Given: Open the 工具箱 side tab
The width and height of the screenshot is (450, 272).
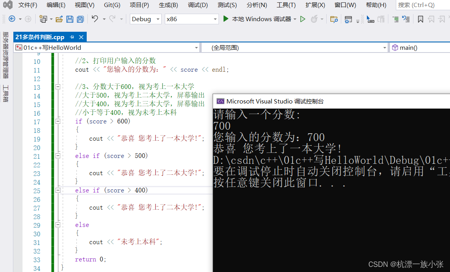Looking at the screenshot, I should coord(5,93).
